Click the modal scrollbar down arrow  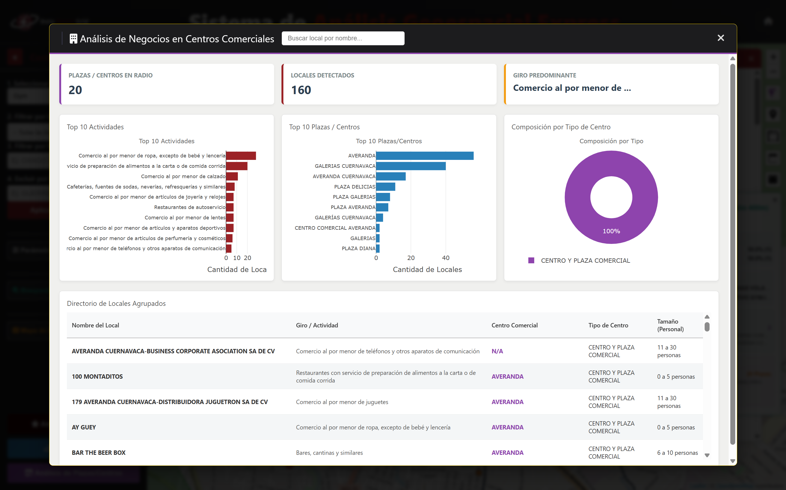732,461
